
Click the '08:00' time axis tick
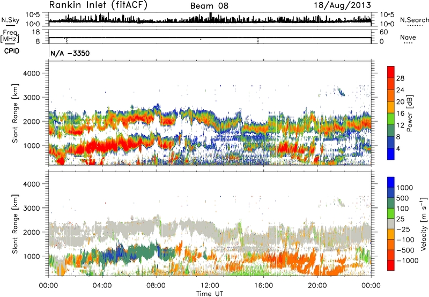[x=156, y=286]
